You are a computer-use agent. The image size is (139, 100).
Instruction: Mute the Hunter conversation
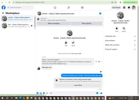(117, 29)
